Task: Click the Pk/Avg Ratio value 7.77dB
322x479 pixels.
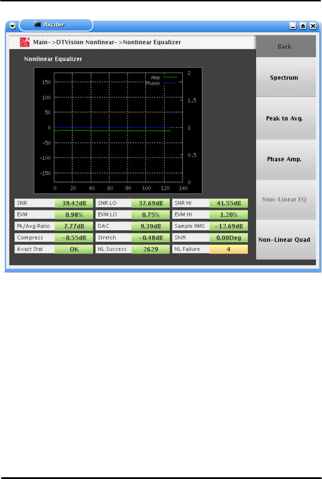Action: [74, 226]
